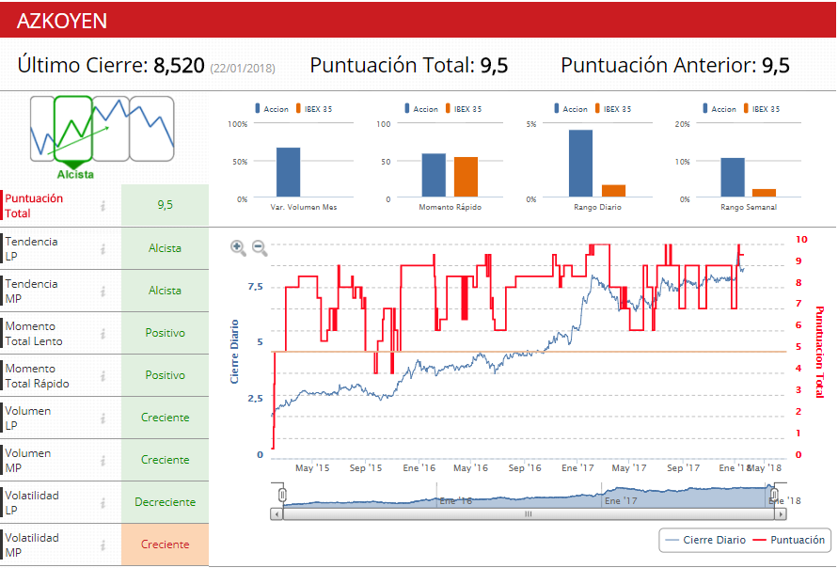Click the navigator scrollbar center grip
This screenshot has width=838, height=568.
tap(528, 514)
